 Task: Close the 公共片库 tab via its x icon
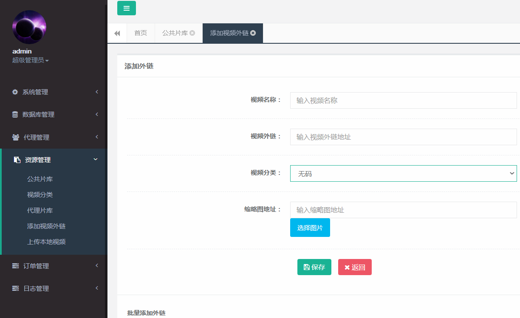(193, 33)
